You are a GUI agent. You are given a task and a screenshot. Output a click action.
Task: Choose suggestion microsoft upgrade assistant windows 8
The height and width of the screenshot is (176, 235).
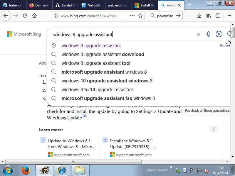[104, 72]
